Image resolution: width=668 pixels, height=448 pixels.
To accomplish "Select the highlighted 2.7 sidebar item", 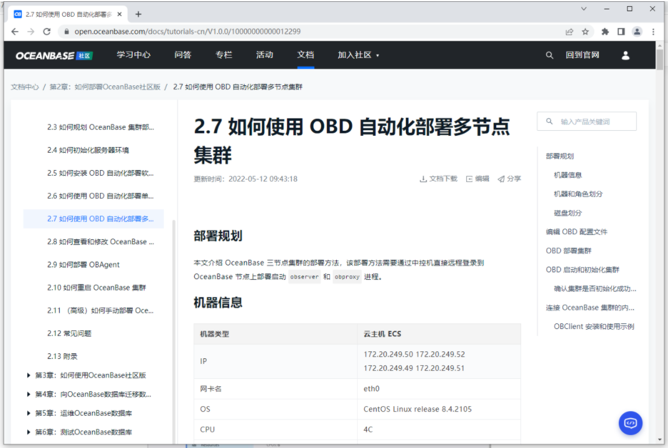I will pos(94,219).
